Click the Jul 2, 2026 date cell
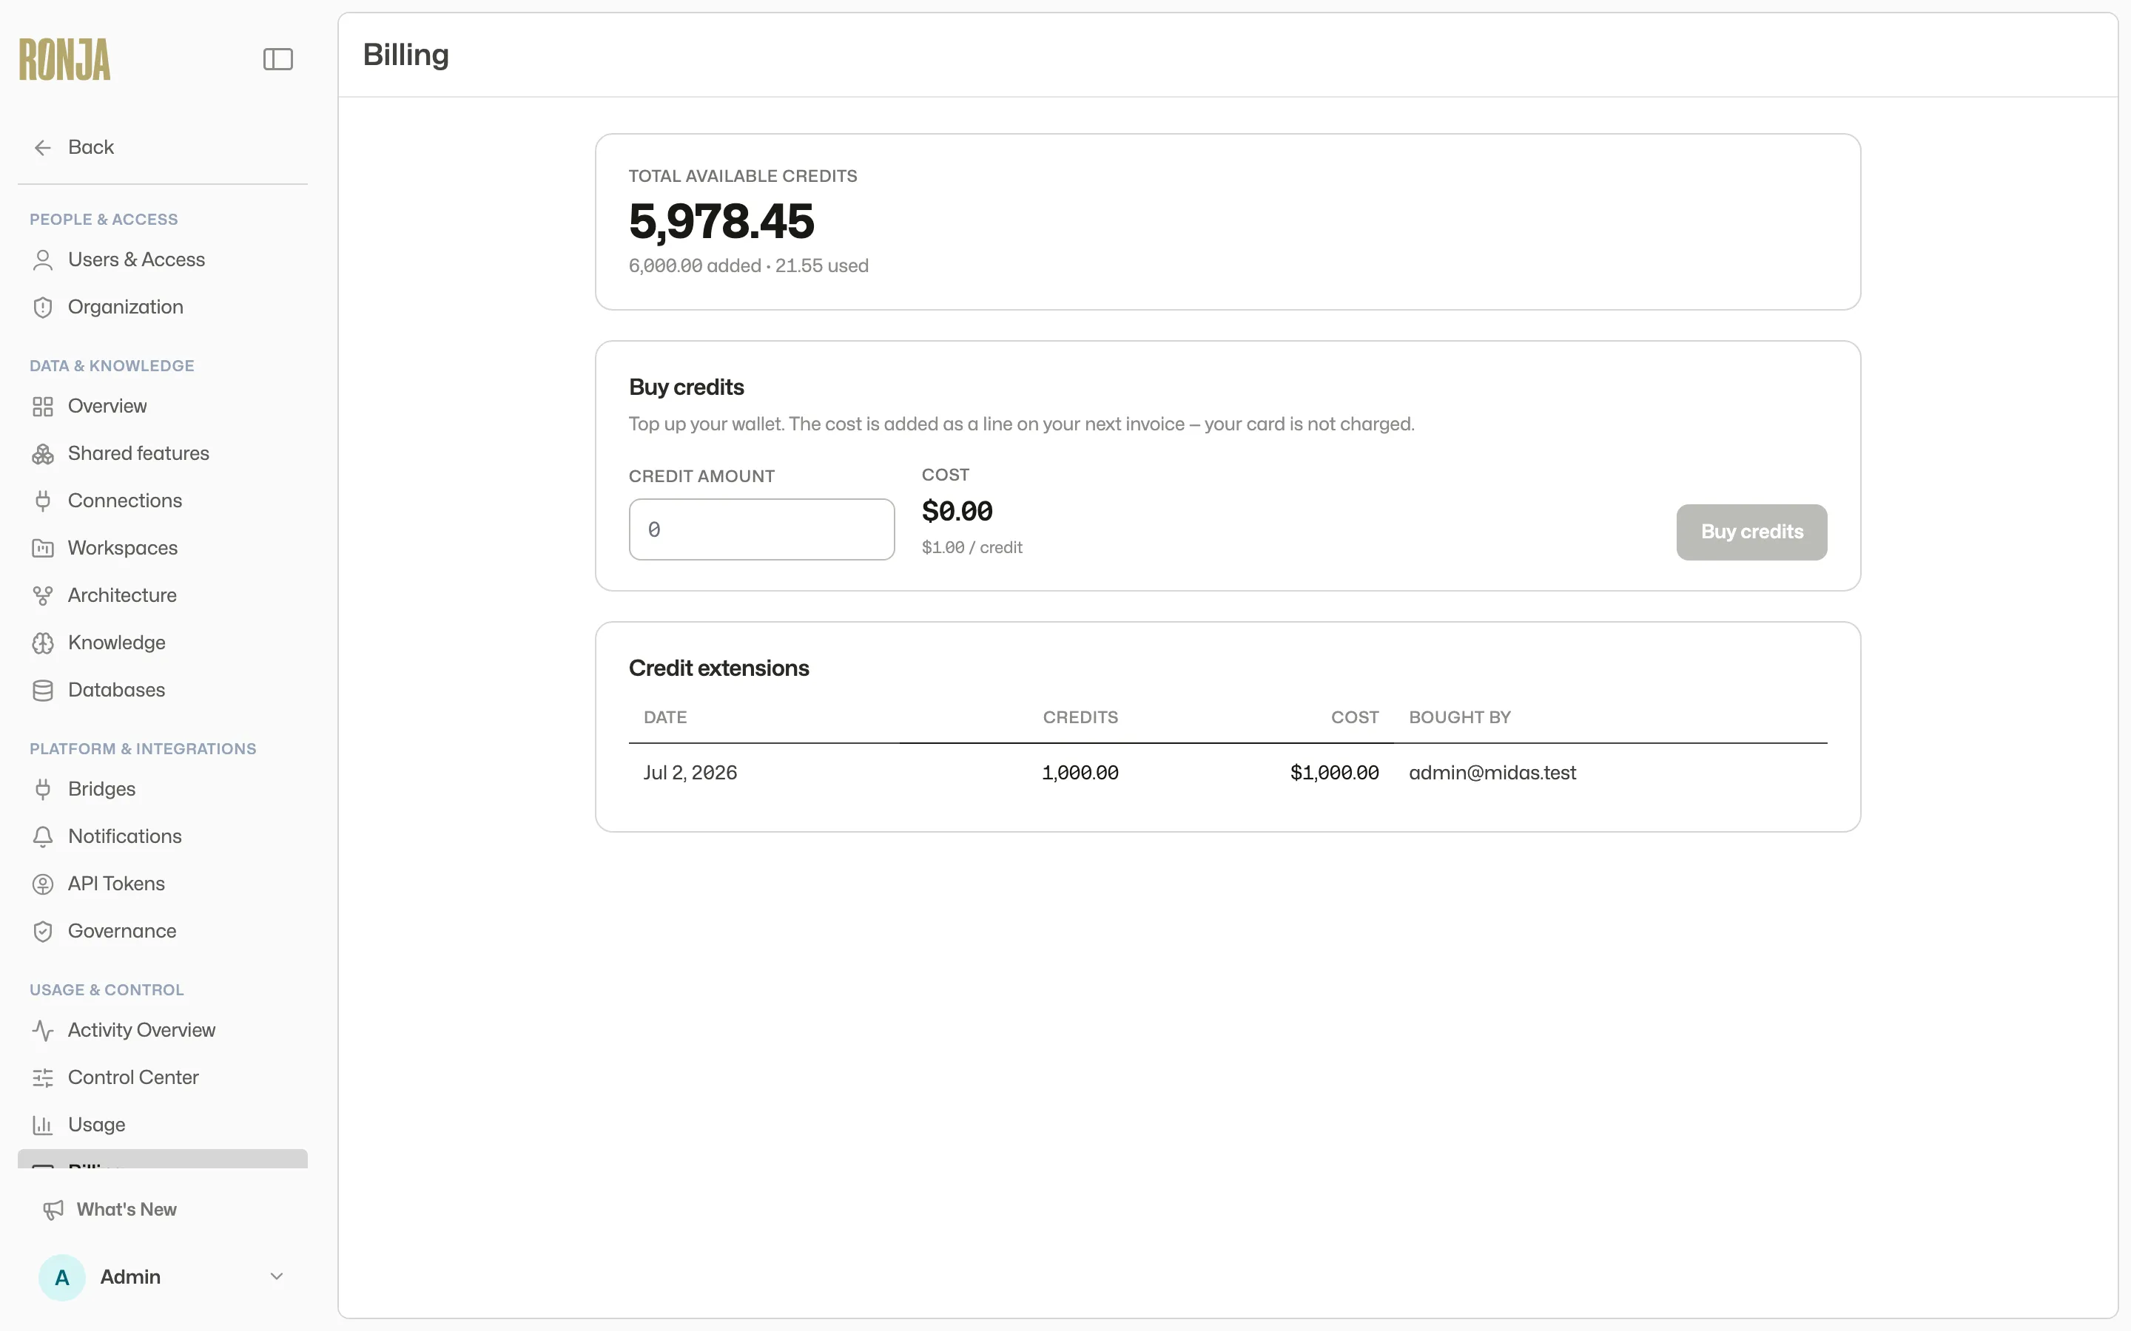This screenshot has height=1331, width=2131. pyautogui.click(x=690, y=773)
